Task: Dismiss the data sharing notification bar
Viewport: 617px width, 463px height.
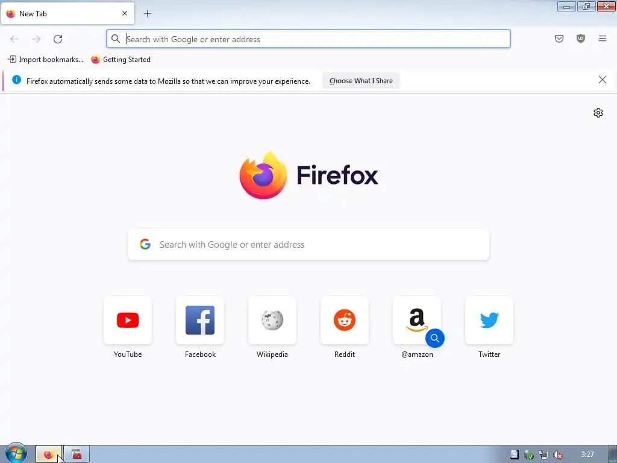Action: pyautogui.click(x=602, y=80)
